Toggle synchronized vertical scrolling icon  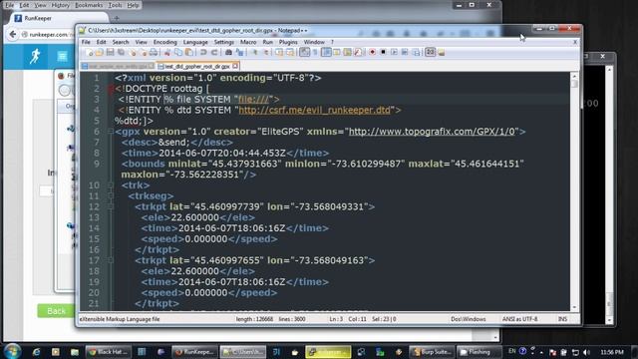[x=279, y=53]
